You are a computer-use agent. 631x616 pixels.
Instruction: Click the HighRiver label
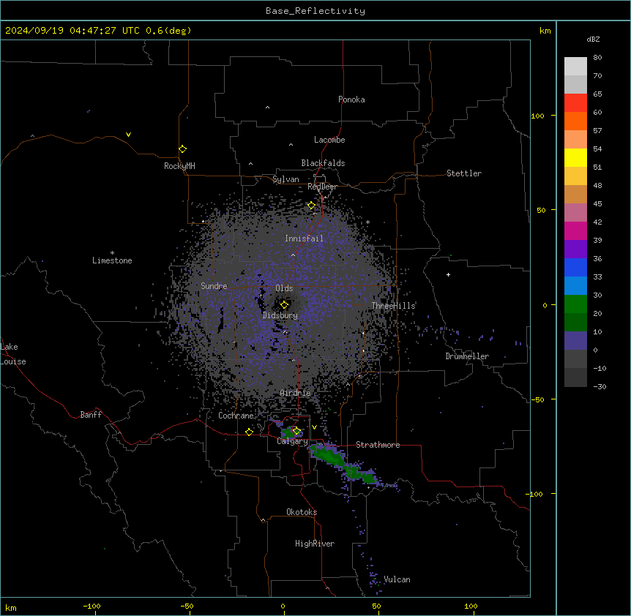coord(315,544)
